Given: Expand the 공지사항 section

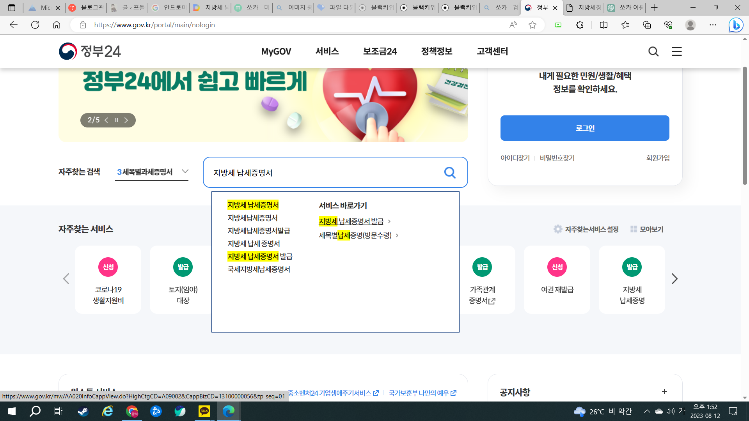Looking at the screenshot, I should click(x=664, y=391).
